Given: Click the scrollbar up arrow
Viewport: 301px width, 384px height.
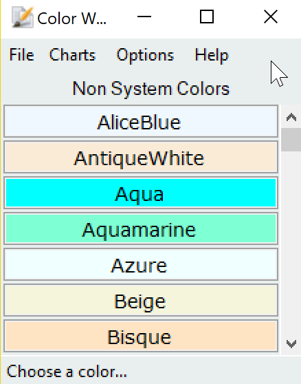Looking at the screenshot, I should pos(291,117).
